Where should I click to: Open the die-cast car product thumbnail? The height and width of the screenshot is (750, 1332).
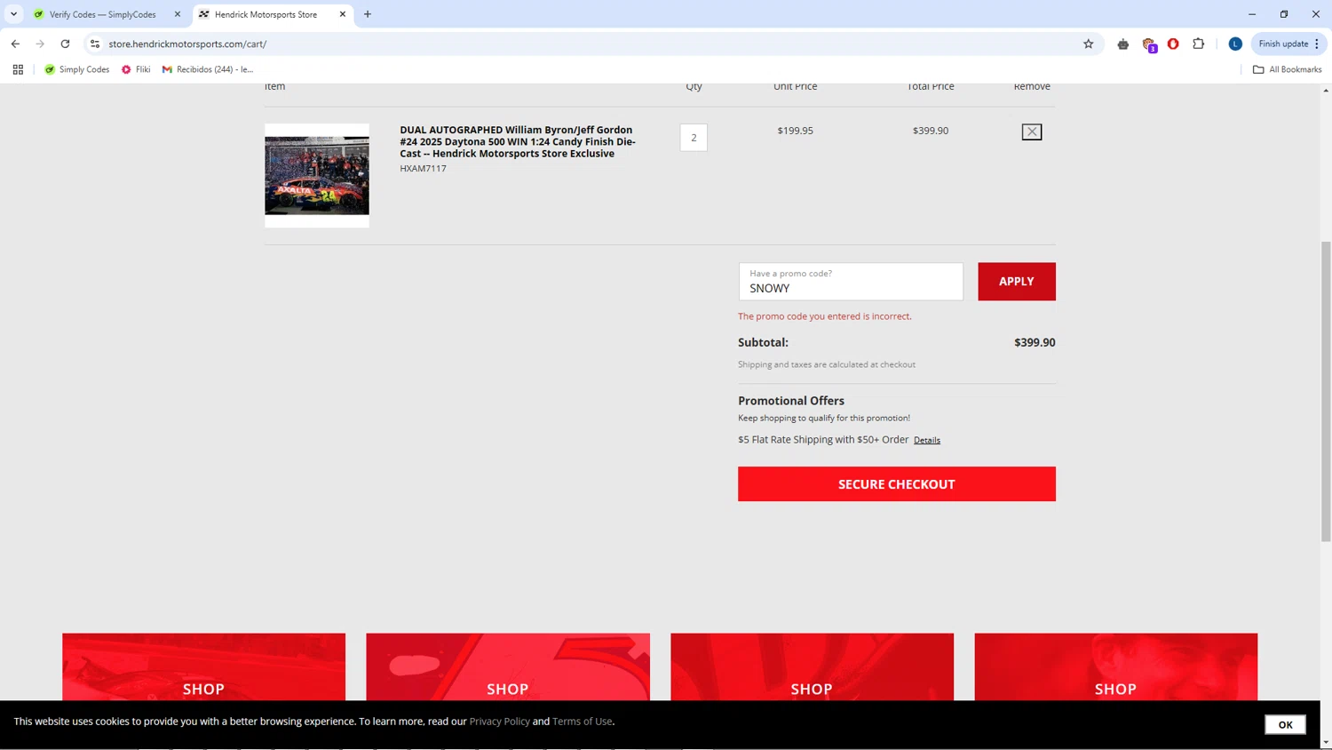pos(317,175)
